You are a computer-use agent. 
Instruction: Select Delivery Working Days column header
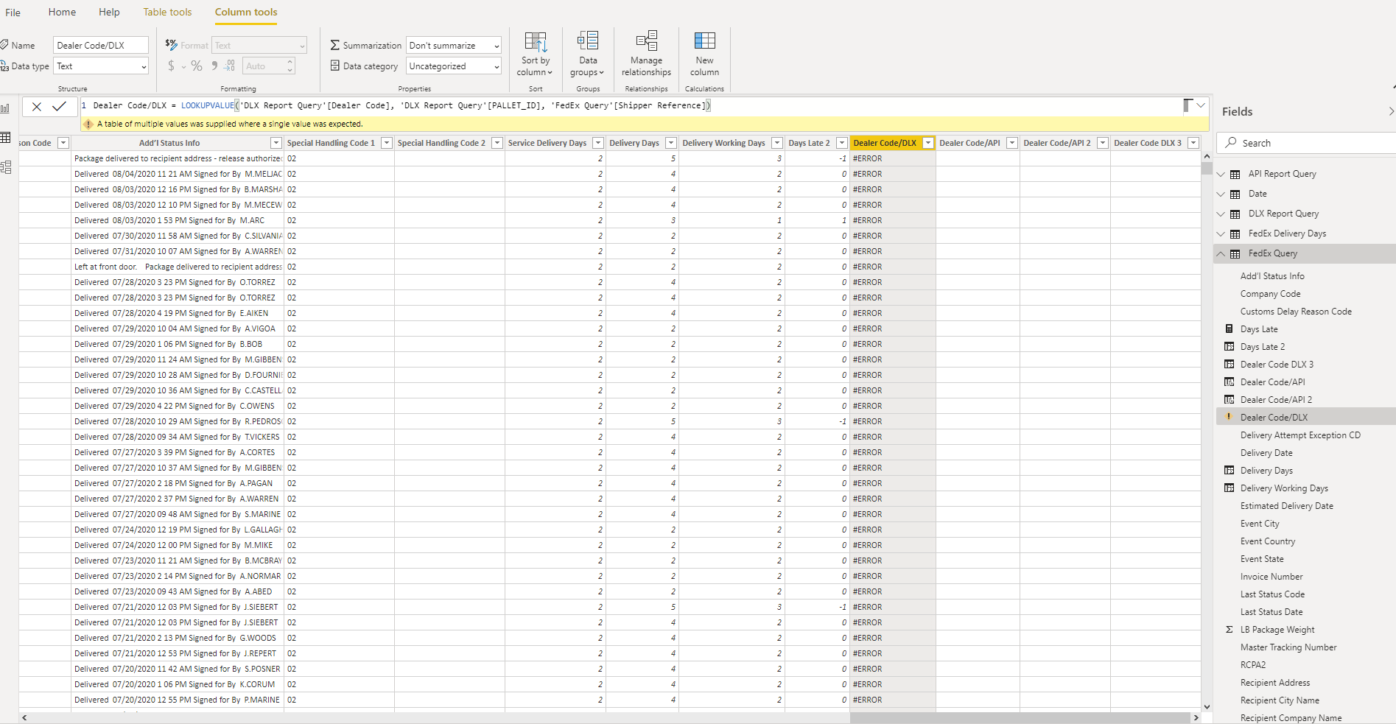(x=723, y=143)
